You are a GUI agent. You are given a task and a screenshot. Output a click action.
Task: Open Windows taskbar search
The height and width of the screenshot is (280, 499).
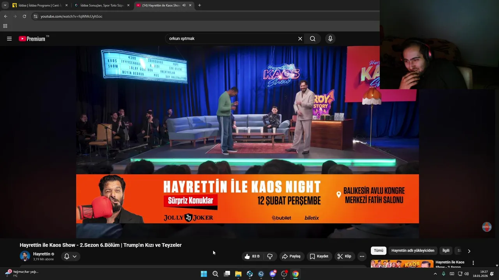(x=215, y=274)
